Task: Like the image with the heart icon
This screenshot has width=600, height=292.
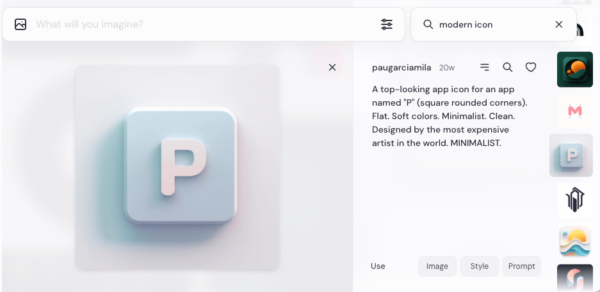Action: [x=530, y=67]
